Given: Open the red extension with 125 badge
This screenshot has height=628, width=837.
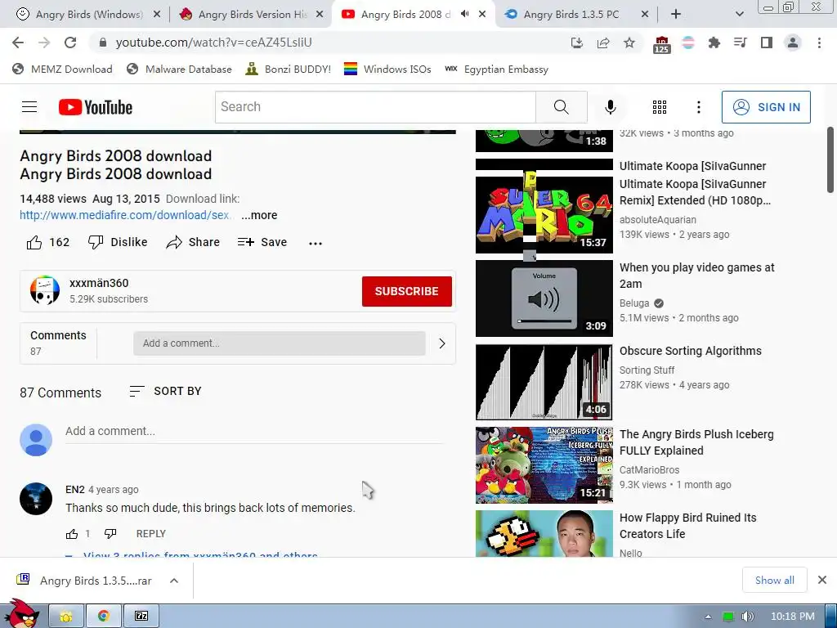Looking at the screenshot, I should pyautogui.click(x=661, y=44).
